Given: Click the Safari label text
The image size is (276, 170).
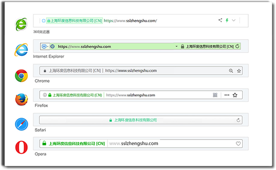Looking at the screenshot, I should (x=40, y=130).
